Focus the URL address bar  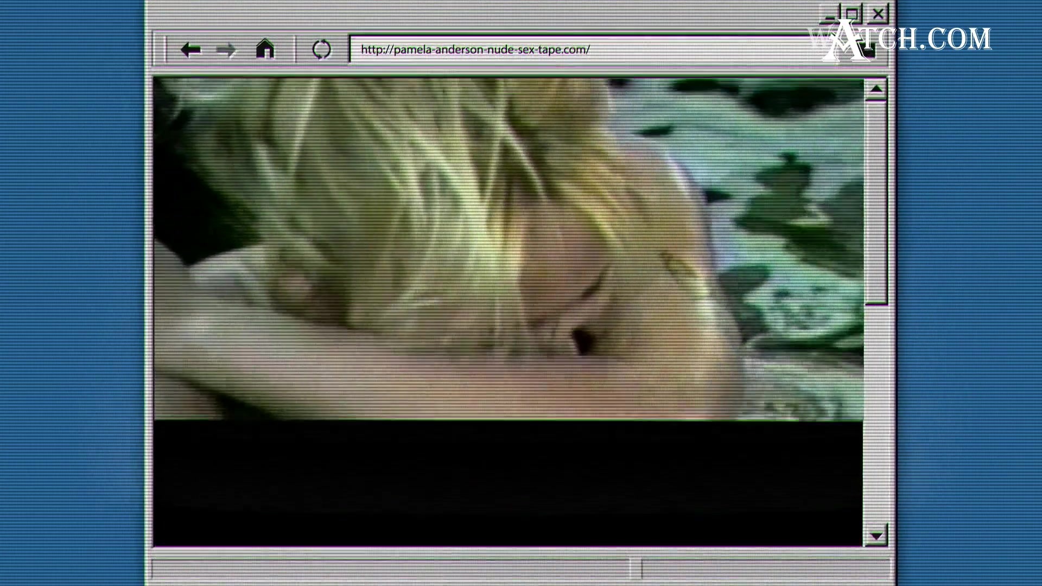[x=543, y=49]
